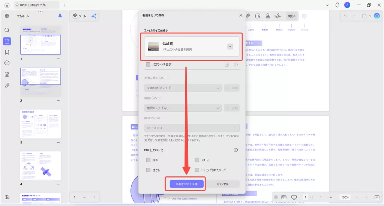
Task: Open the 128-bit RC4 encryption dropdown
Action: (192, 128)
